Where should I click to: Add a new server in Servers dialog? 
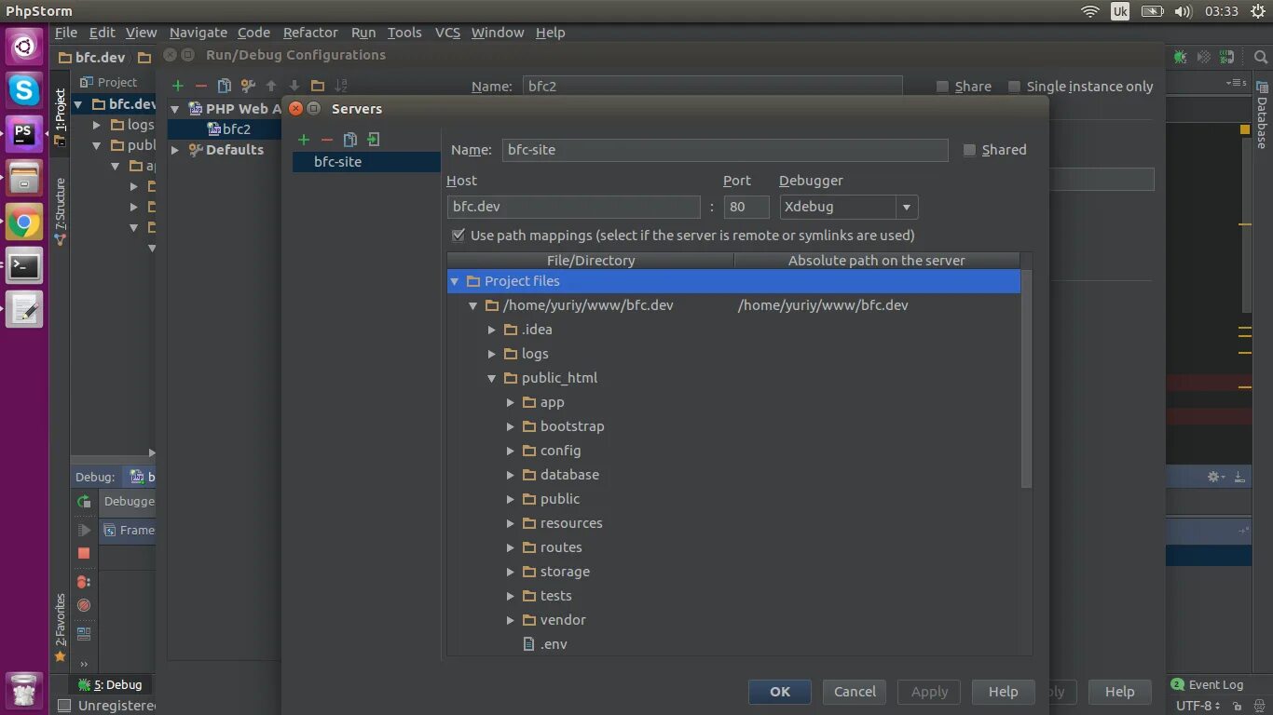coord(304,140)
